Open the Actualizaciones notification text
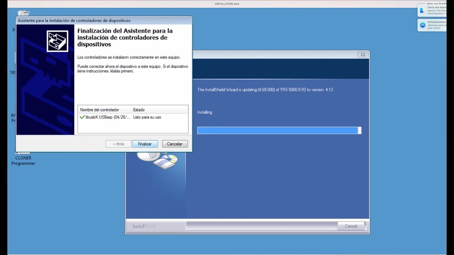This screenshot has height=255, width=454. [x=437, y=25]
